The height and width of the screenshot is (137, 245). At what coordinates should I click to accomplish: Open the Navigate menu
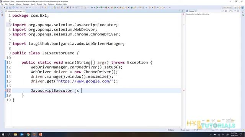pos(26,4)
